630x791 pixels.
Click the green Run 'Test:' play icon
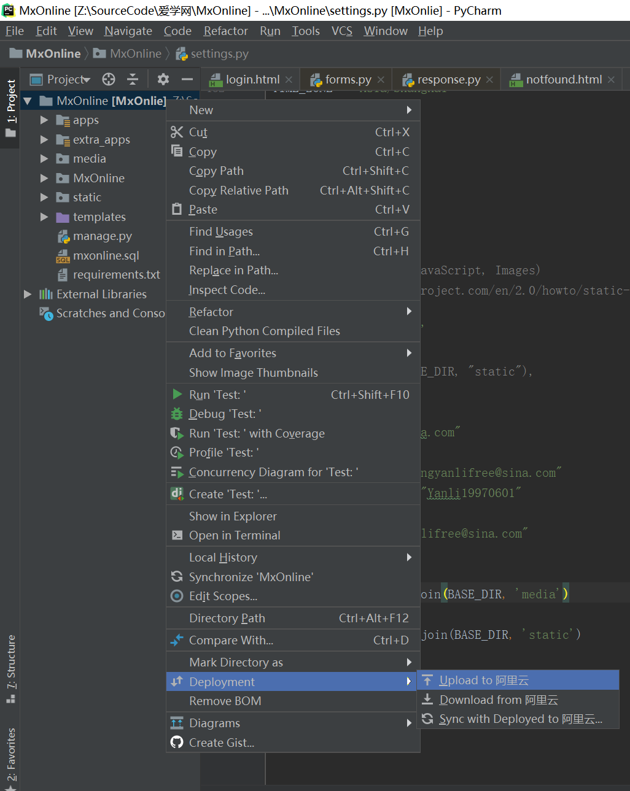pyautogui.click(x=177, y=394)
